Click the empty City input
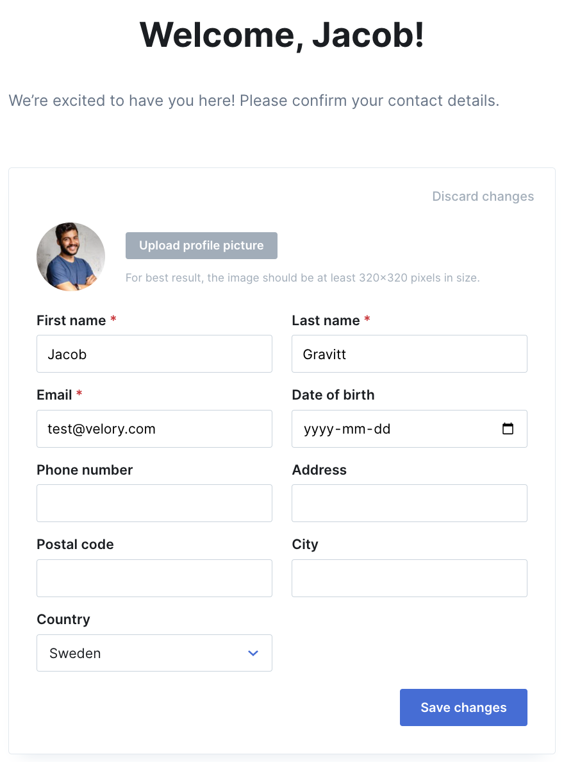Viewport: 564px width, 762px height. 410,579
